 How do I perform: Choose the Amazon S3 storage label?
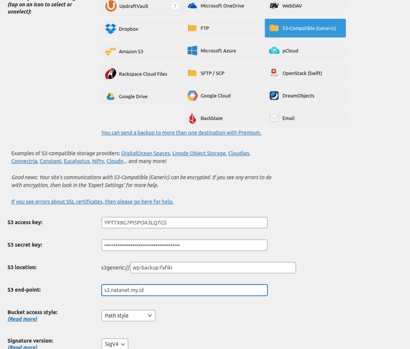(131, 52)
